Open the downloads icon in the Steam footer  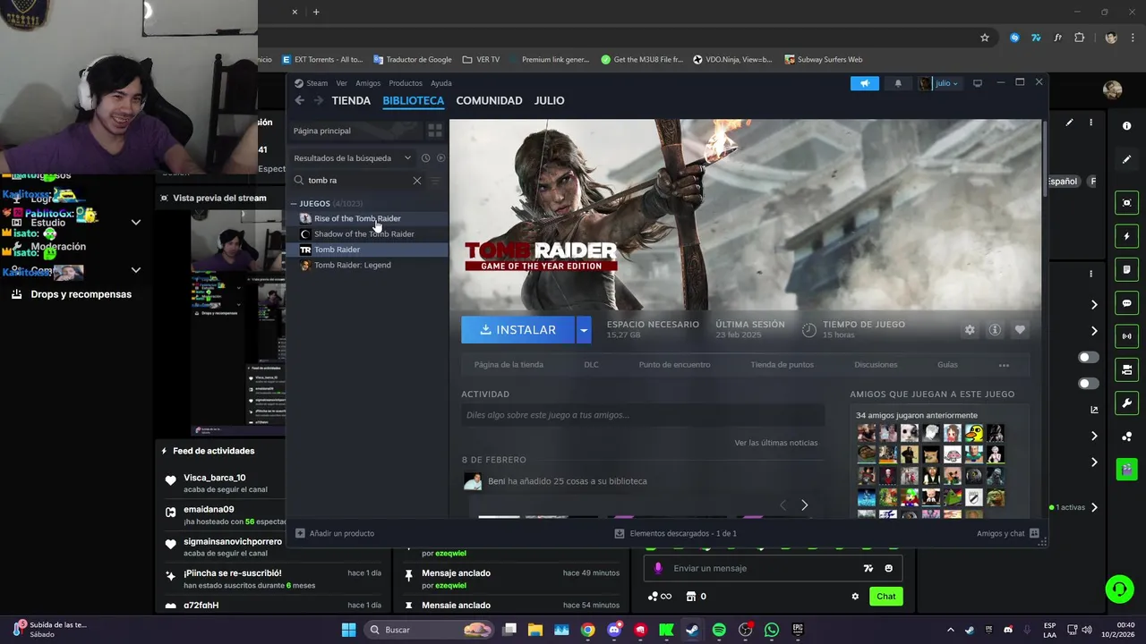pos(620,533)
